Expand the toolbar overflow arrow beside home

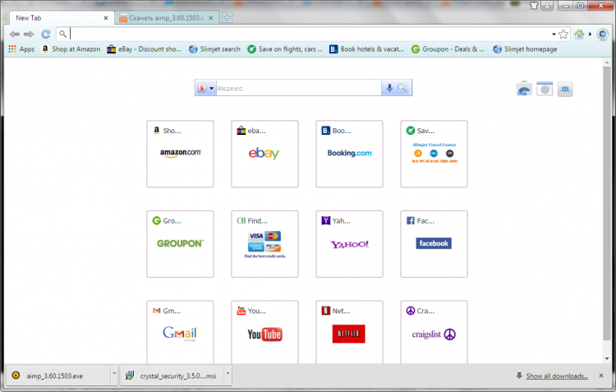[590, 35]
